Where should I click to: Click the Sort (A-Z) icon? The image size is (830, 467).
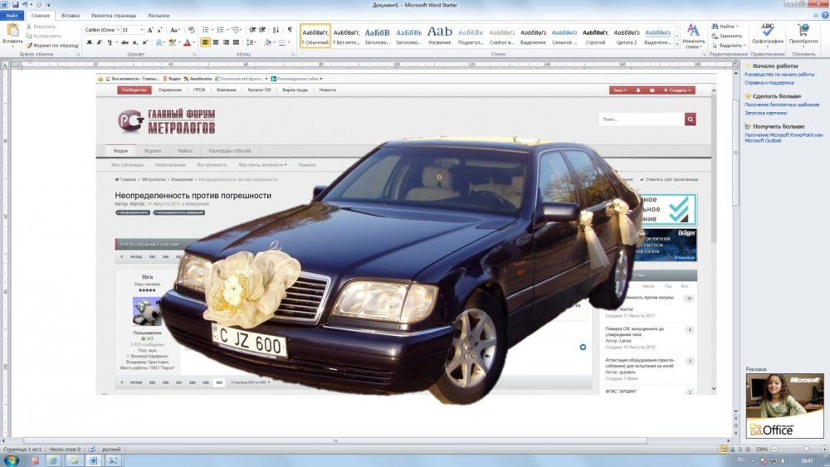[x=276, y=30]
